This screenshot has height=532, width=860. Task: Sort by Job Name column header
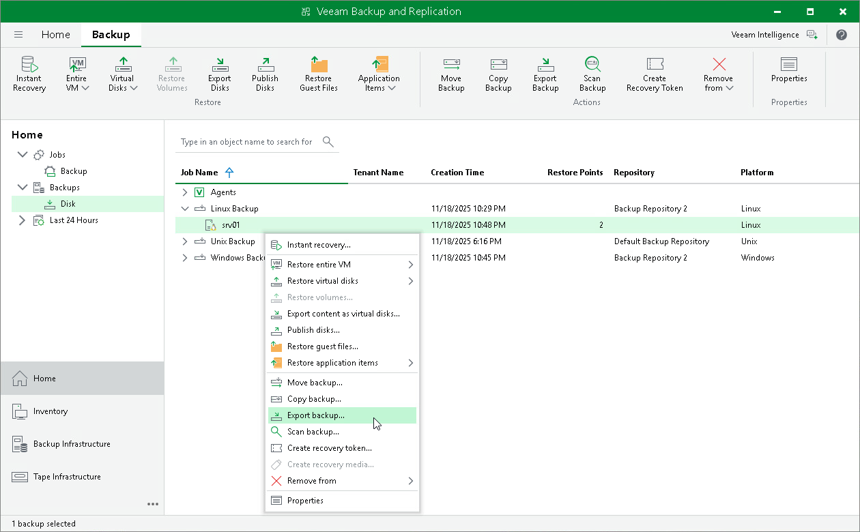pyautogui.click(x=199, y=173)
